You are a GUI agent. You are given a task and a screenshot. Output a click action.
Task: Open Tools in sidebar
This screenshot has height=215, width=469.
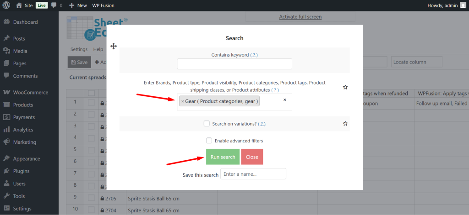(x=19, y=196)
